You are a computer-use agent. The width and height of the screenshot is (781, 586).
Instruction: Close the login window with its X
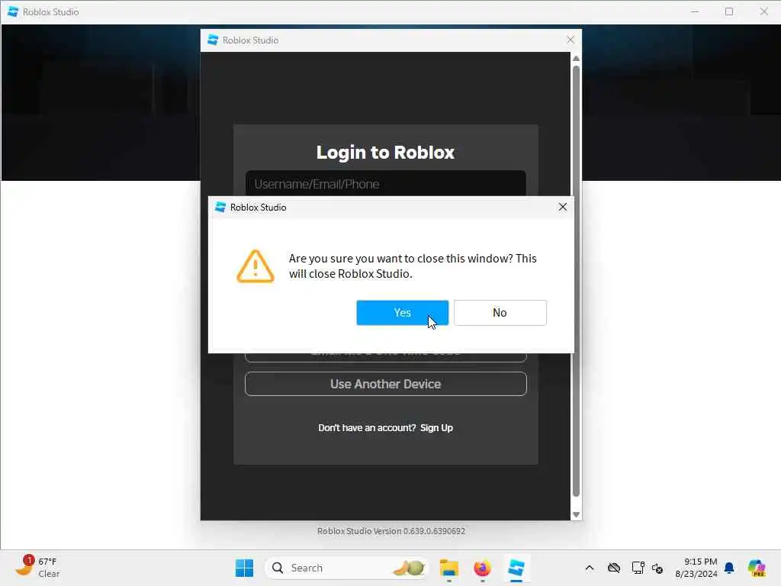(x=570, y=40)
